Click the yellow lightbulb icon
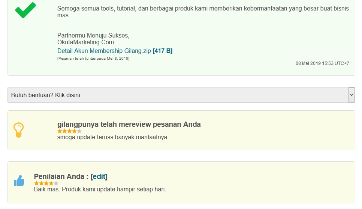The width and height of the screenshot is (362, 209). 18,130
